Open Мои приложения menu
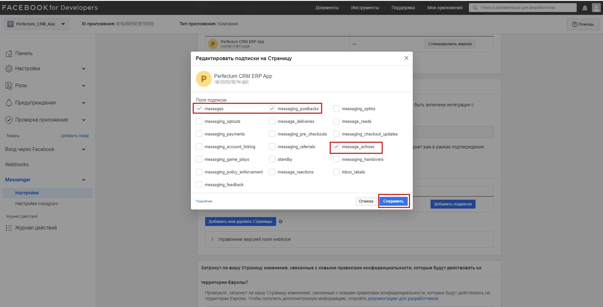 [x=445, y=8]
